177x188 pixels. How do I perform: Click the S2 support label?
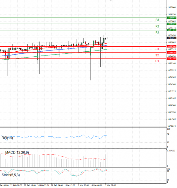(x=157, y=55)
